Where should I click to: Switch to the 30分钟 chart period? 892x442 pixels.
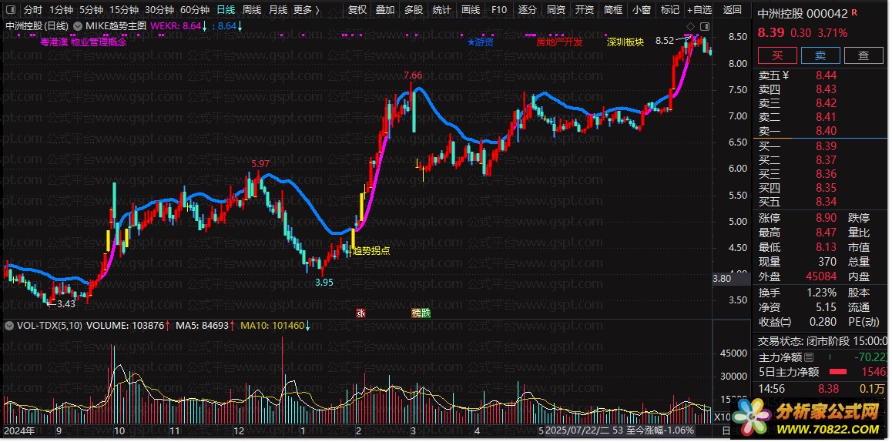159,10
